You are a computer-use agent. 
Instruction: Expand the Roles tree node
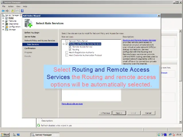point(3,18)
